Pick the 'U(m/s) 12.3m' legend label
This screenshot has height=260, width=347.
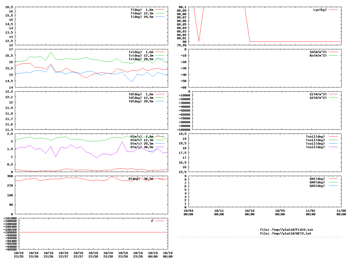[x=142, y=140]
